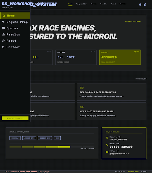The height and width of the screenshot is (173, 152).
Task: Select About in the sidebar menu
Action: coord(15,41)
